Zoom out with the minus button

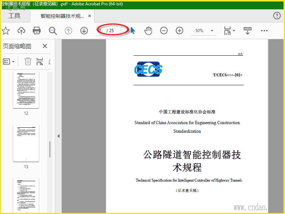164,31
